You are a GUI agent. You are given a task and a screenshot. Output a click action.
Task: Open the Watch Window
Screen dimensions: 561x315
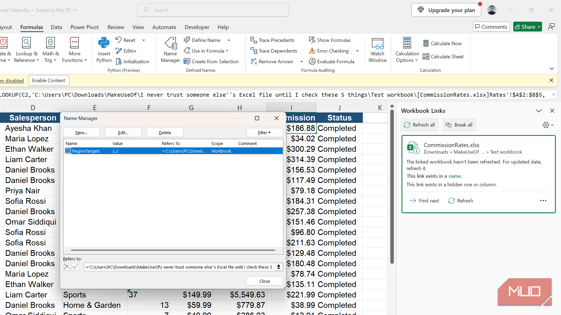point(378,50)
